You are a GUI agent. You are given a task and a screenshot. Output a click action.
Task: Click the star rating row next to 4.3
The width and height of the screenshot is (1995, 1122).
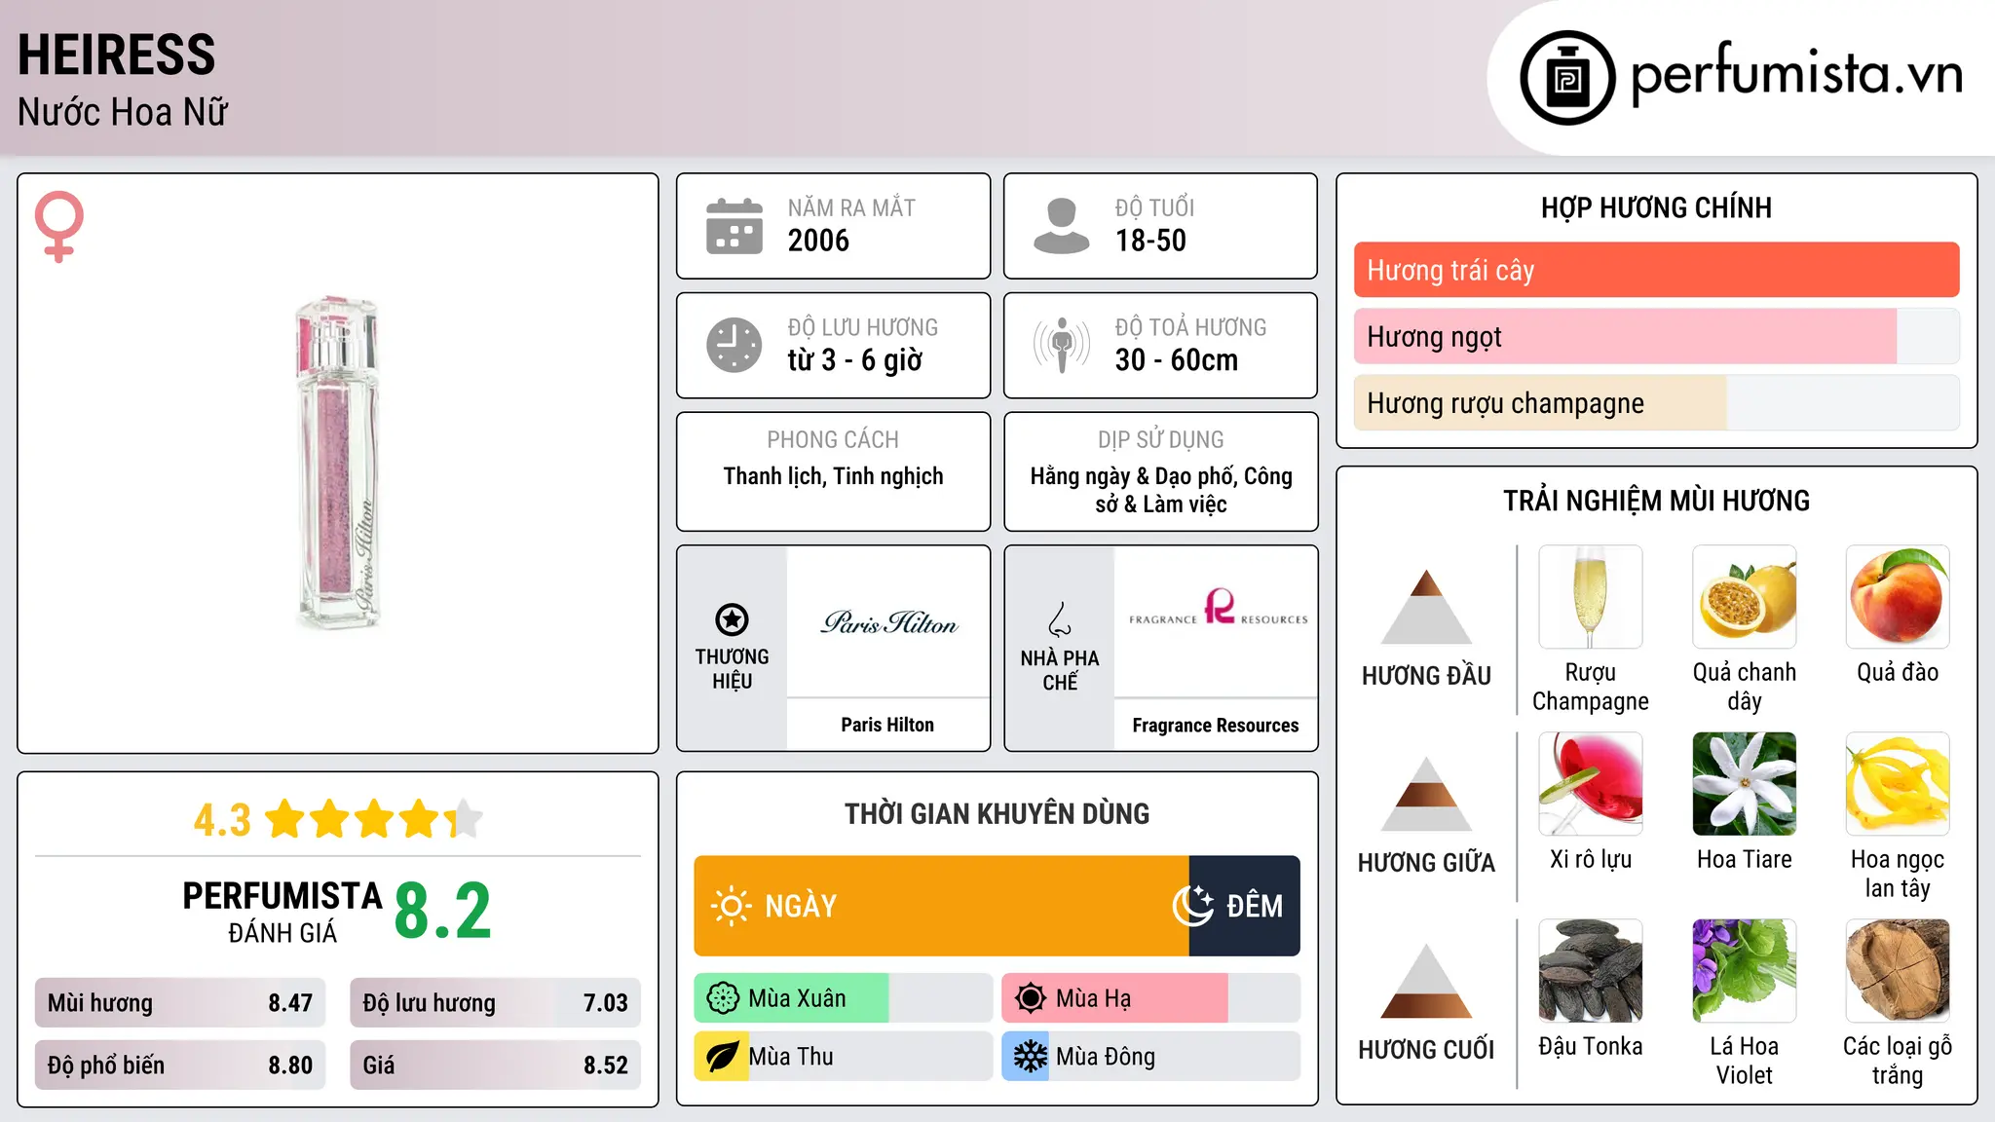(x=374, y=819)
